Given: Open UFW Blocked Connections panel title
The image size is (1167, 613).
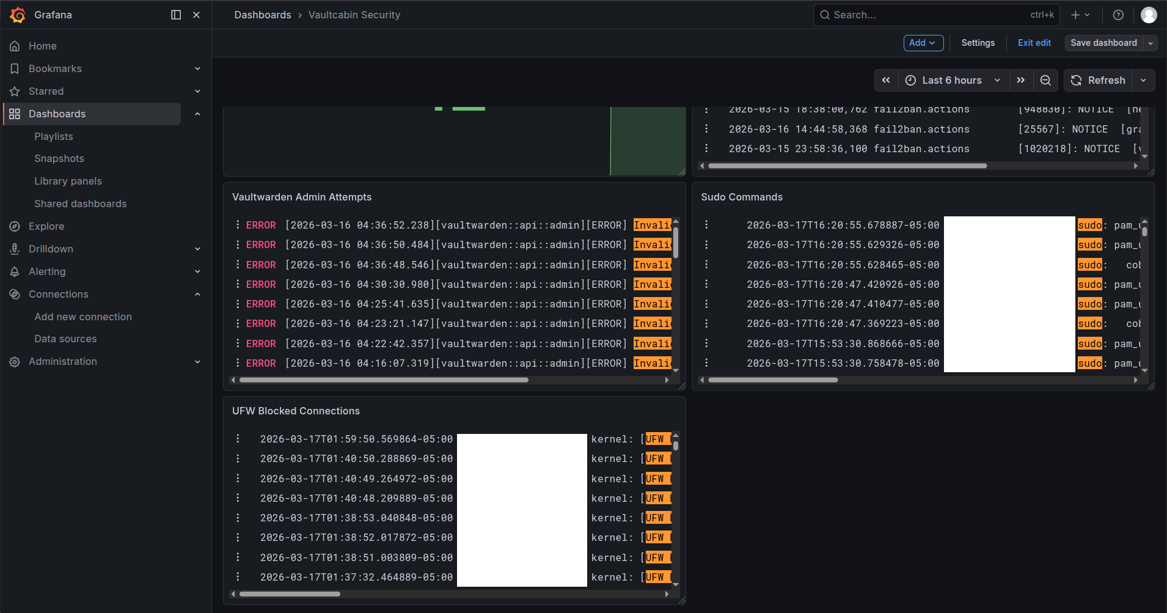Looking at the screenshot, I should coord(296,411).
